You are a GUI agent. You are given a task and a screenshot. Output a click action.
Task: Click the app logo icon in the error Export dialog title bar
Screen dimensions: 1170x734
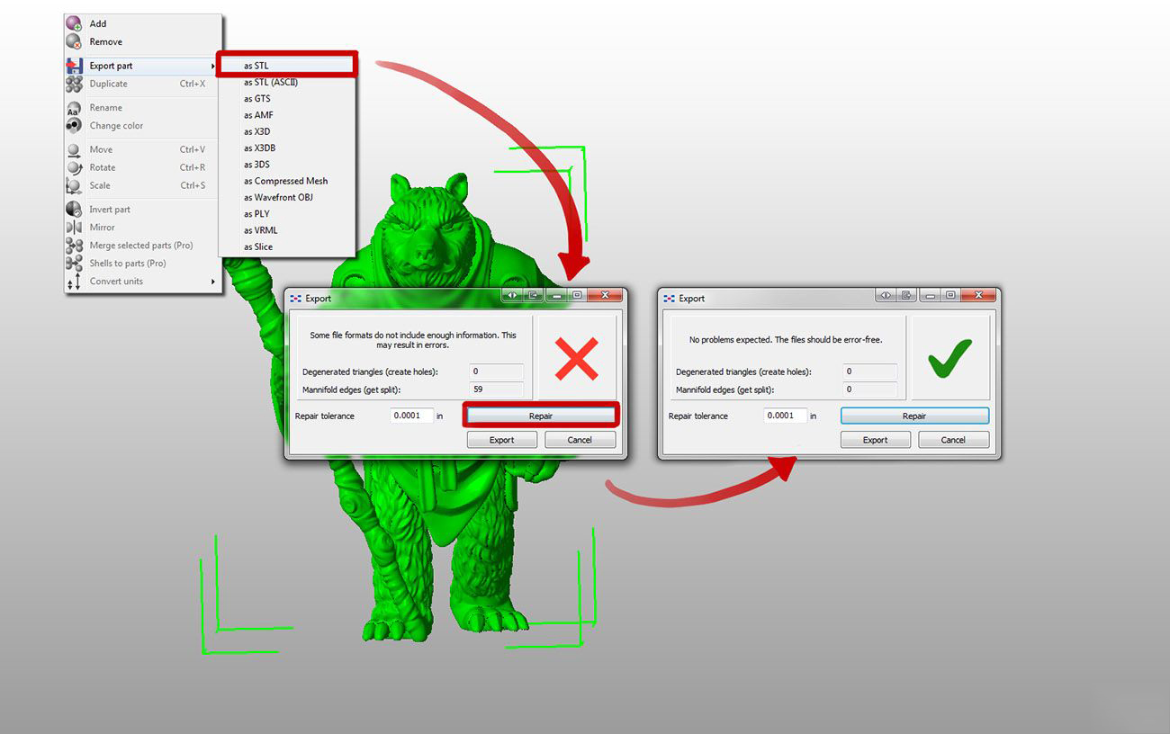click(x=294, y=299)
